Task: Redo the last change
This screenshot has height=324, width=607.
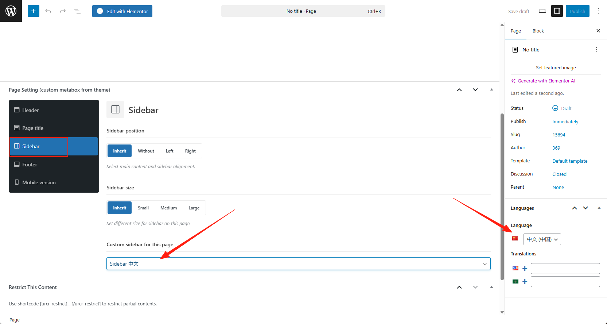Action: tap(63, 11)
